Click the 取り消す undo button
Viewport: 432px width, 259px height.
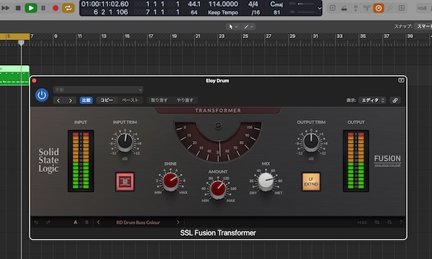coord(159,100)
